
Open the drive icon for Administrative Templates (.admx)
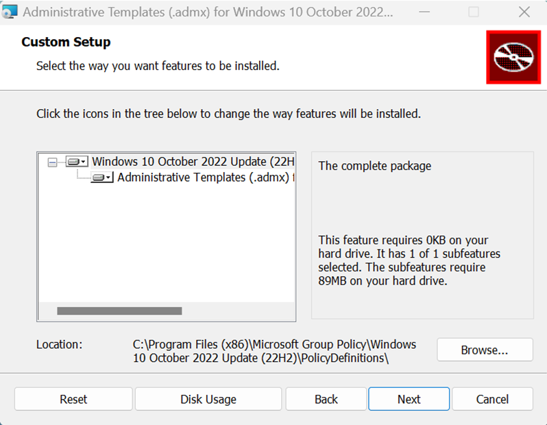(x=99, y=178)
